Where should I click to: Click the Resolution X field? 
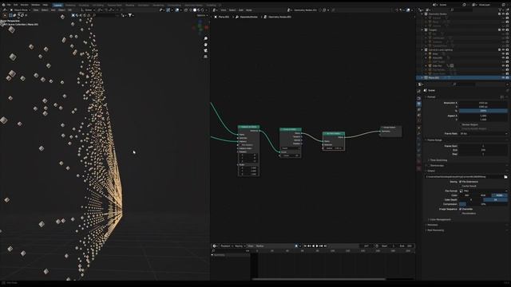pyautogui.click(x=483, y=103)
